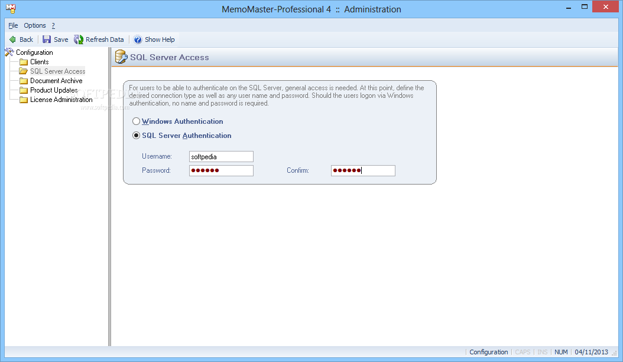
Task: Click the Save floppy disk icon
Action: pos(47,40)
